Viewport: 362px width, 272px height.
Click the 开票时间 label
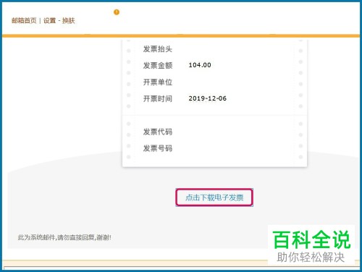coord(158,98)
